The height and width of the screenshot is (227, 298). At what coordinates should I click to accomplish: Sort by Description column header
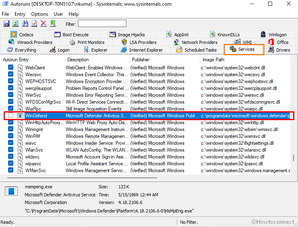(97, 60)
